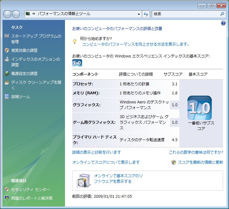Open これらの数字の意味は何ですか? link
This screenshot has height=209, width=229.
(196, 152)
